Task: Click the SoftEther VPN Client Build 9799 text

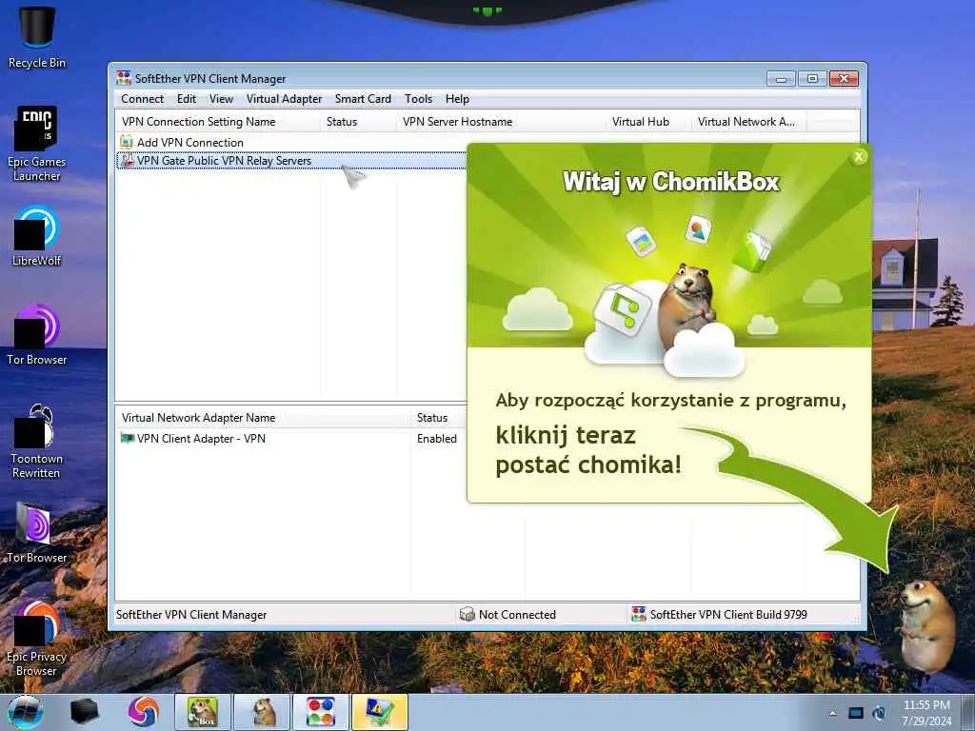Action: [728, 614]
